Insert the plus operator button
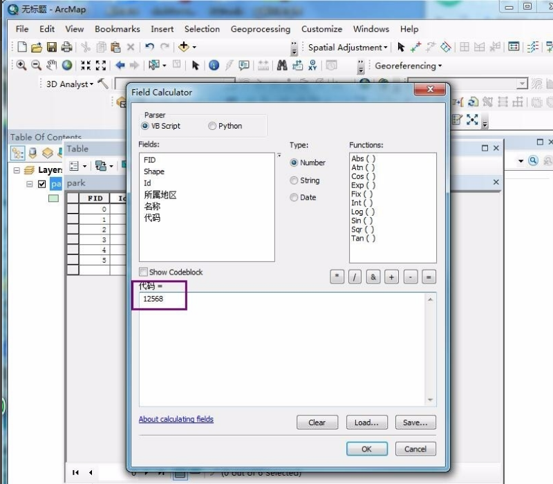Viewport: 553px width, 484px height. point(391,277)
